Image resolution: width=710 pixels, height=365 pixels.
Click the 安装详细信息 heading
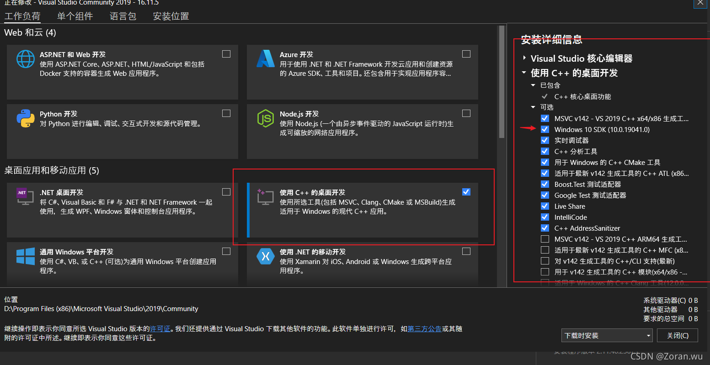point(551,40)
